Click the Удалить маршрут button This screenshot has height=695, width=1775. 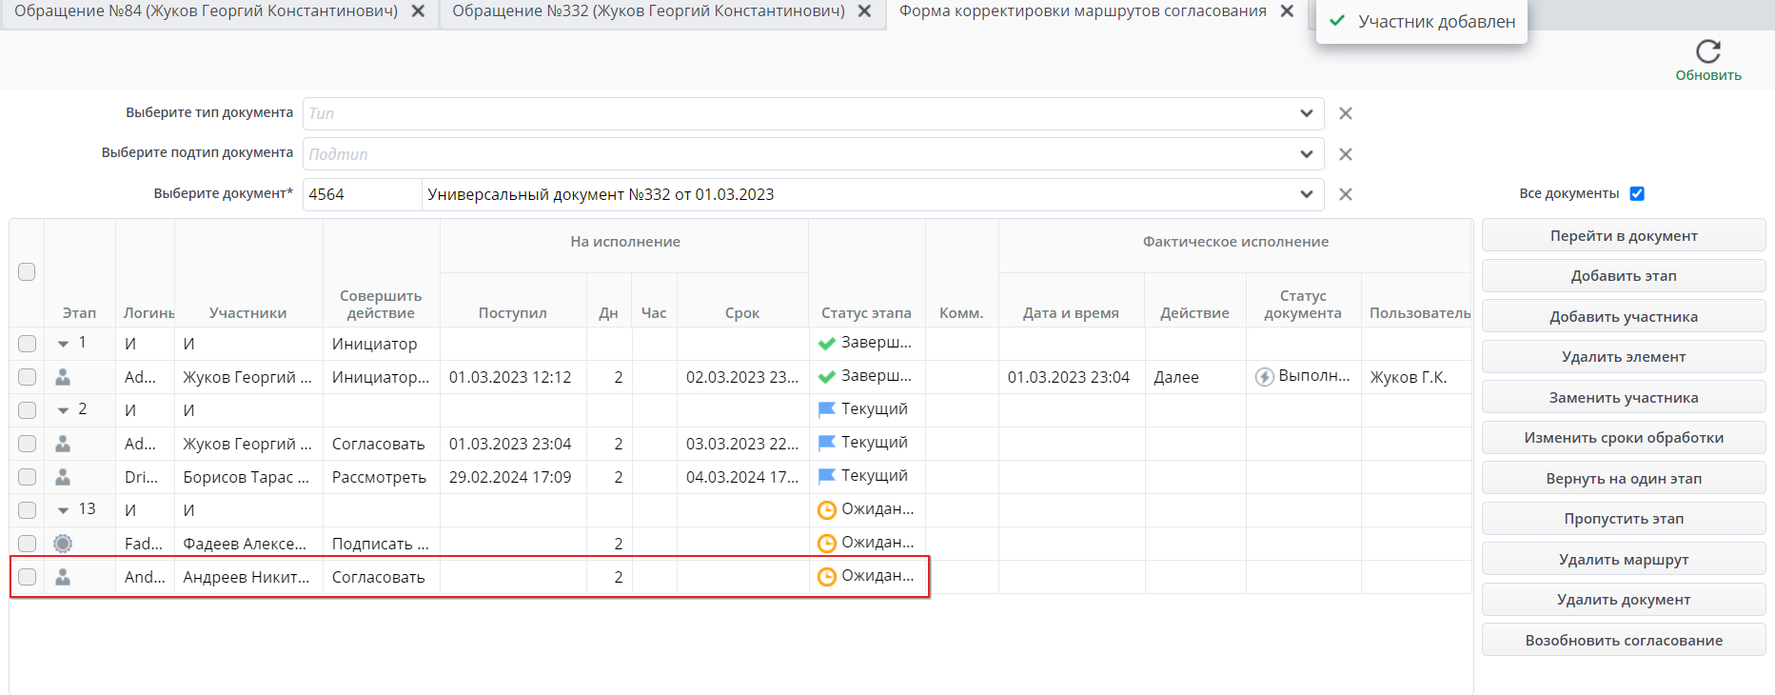(1624, 559)
